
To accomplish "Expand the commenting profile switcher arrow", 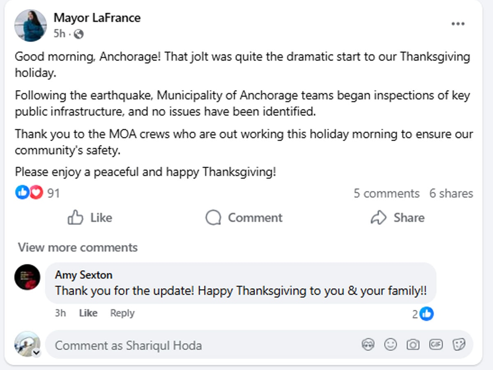I will pos(36,353).
